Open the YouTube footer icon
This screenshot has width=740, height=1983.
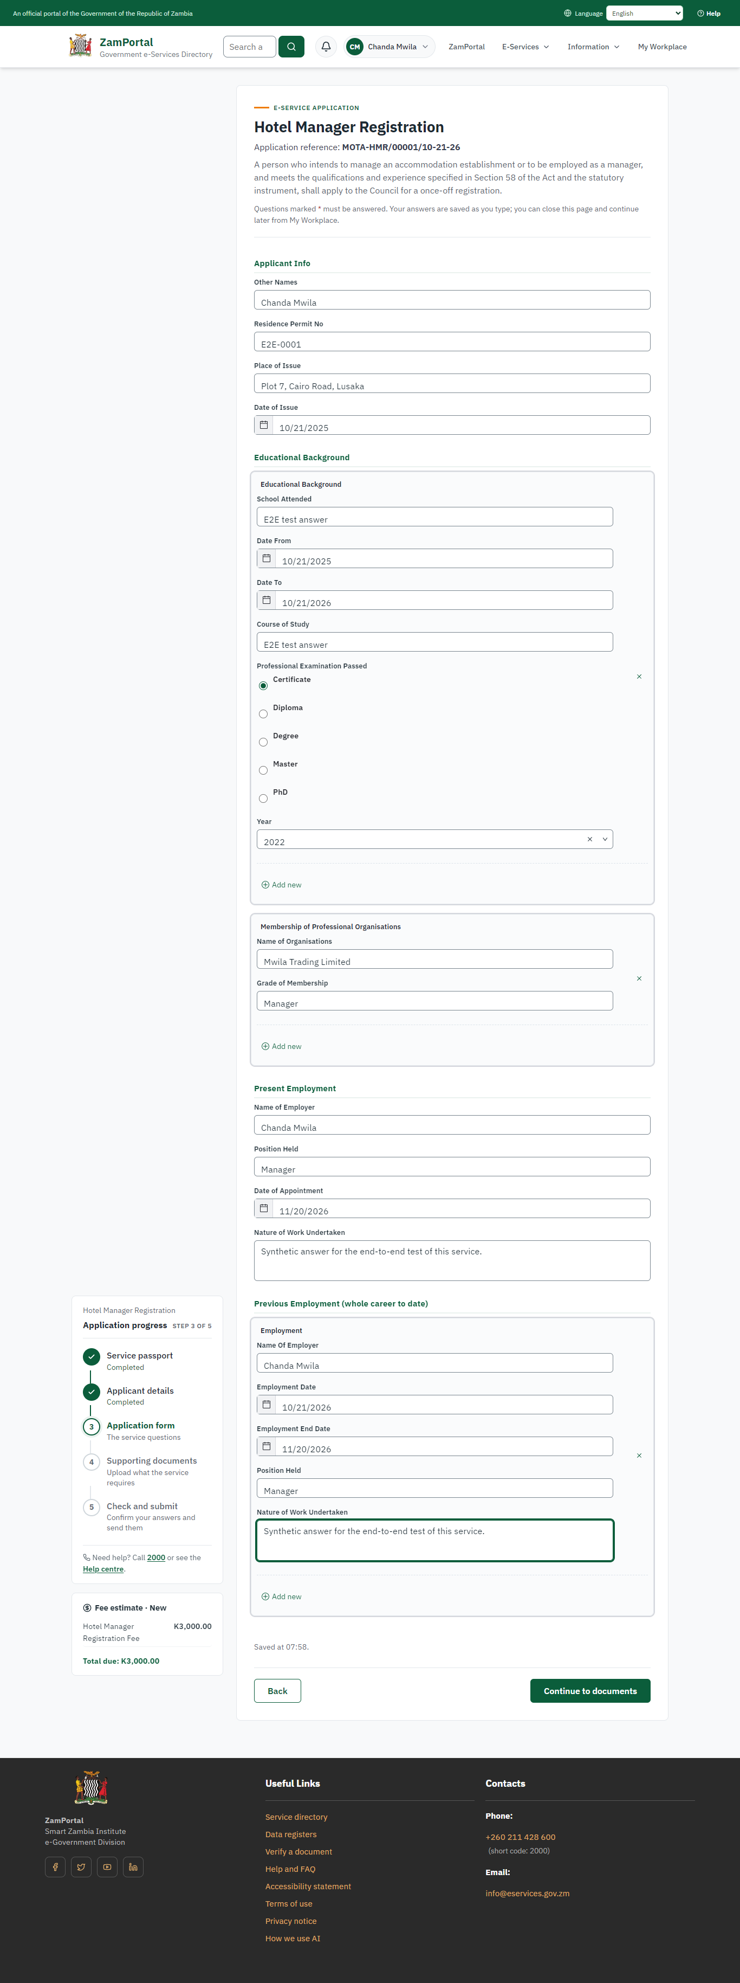pyautogui.click(x=107, y=1867)
